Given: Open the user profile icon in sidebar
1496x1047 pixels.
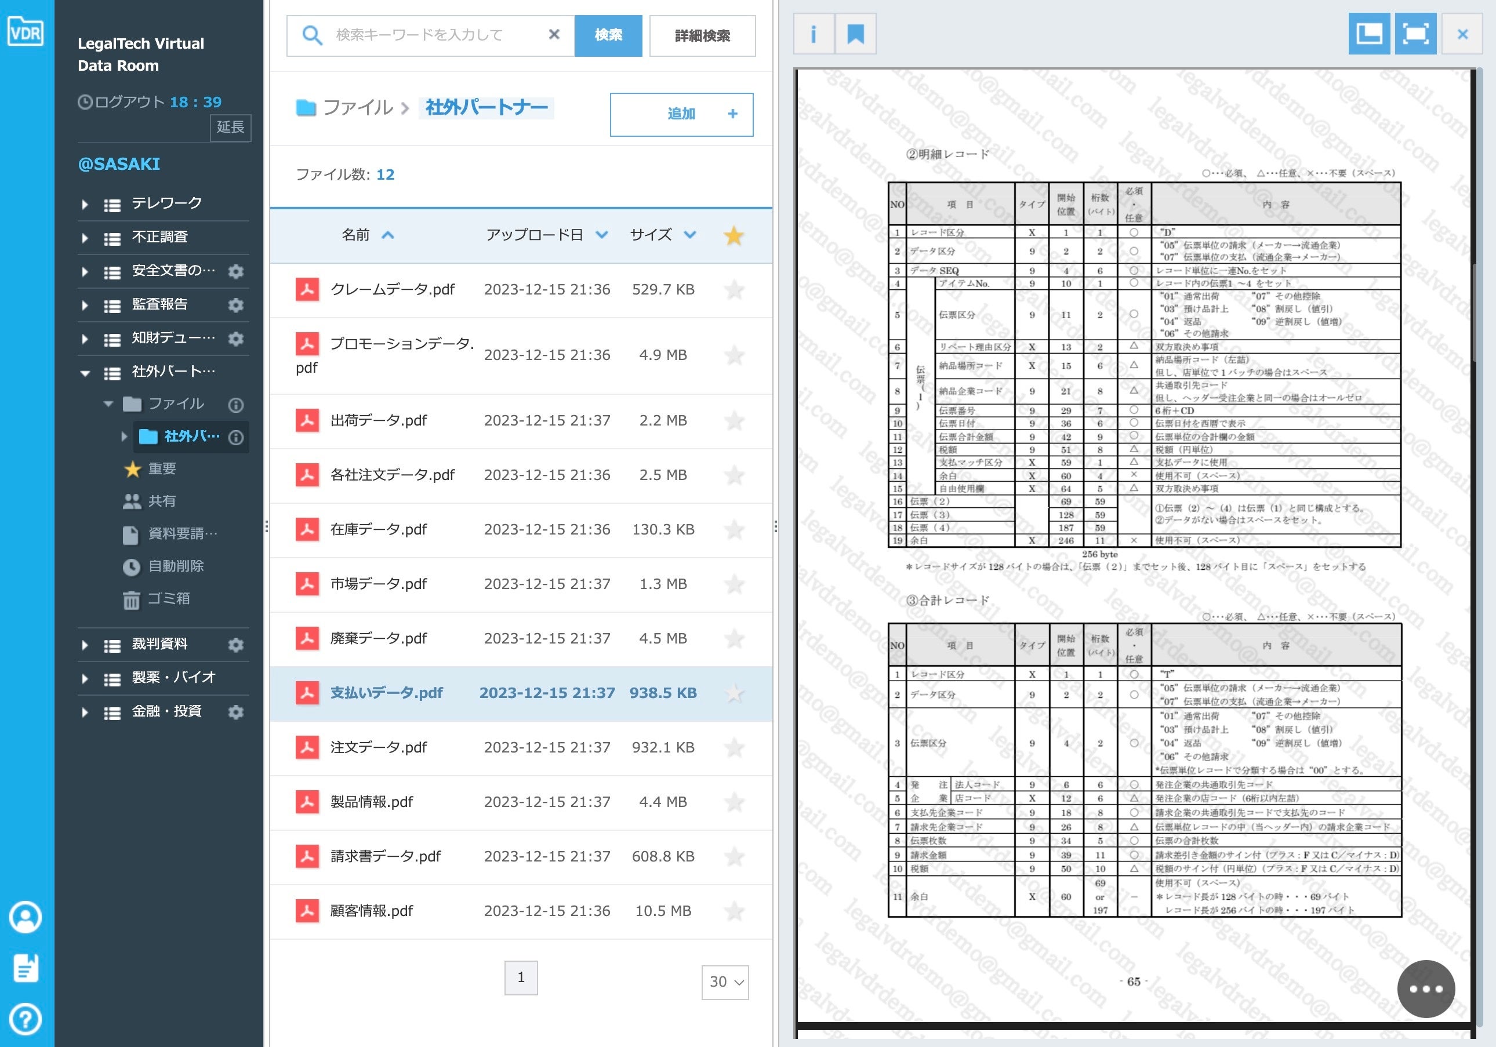Looking at the screenshot, I should pos(26,917).
